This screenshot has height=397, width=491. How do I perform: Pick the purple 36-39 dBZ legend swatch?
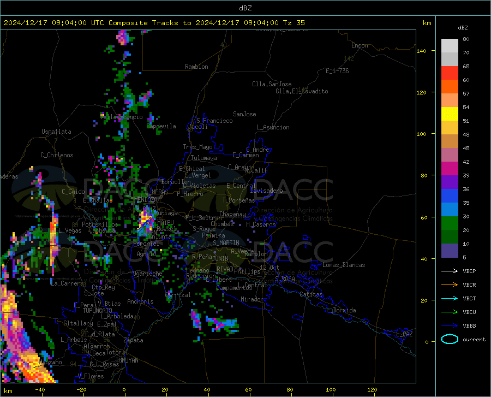450,182
